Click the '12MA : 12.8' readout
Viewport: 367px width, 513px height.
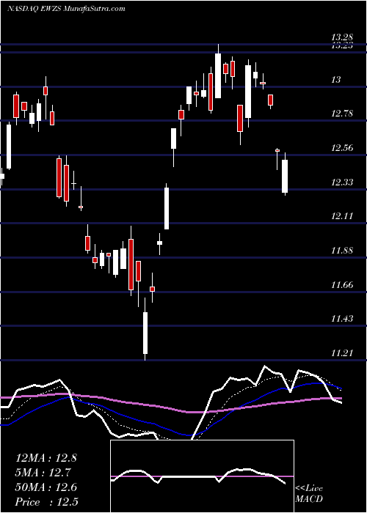[46, 458]
